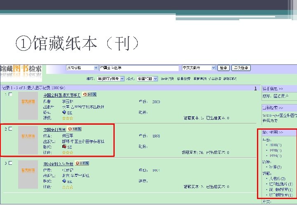Open the cover placeholder thumbnail of record 1
297x223 pixels.
[x=28, y=106]
